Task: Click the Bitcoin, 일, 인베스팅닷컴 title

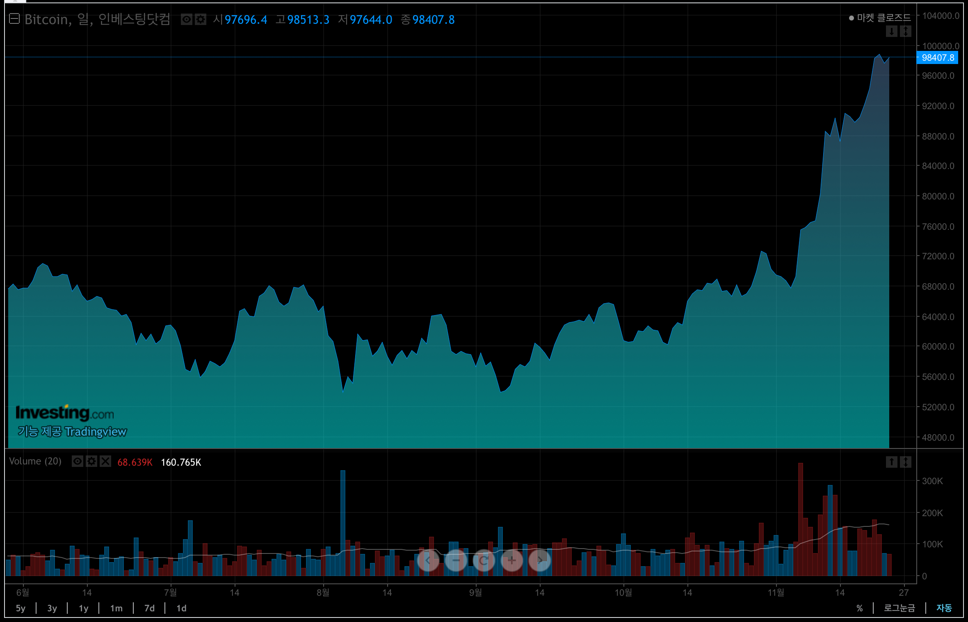Action: [x=97, y=19]
